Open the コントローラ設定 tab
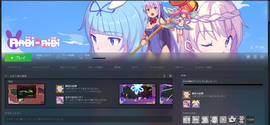270x125 pixels. pyautogui.click(x=203, y=67)
